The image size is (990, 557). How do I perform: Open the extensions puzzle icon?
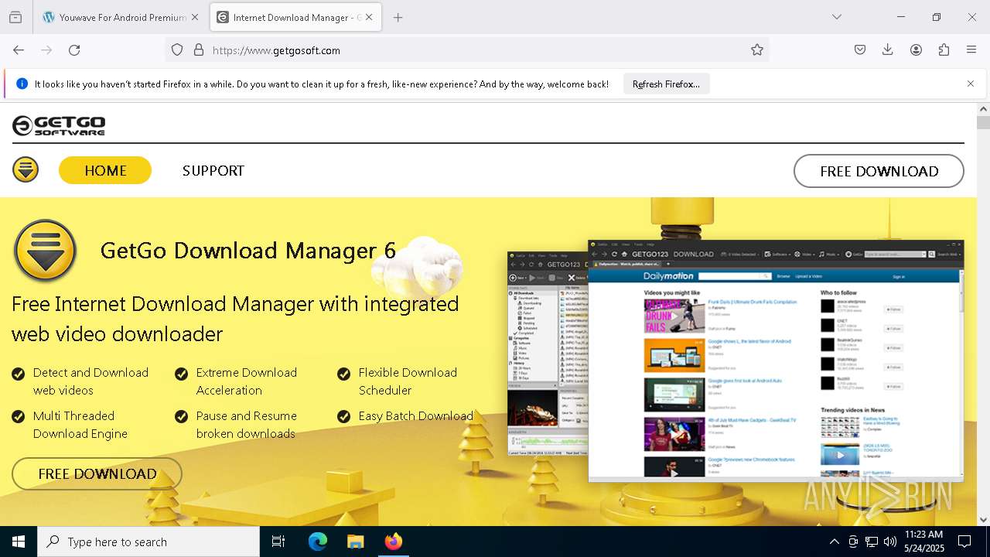(x=944, y=50)
